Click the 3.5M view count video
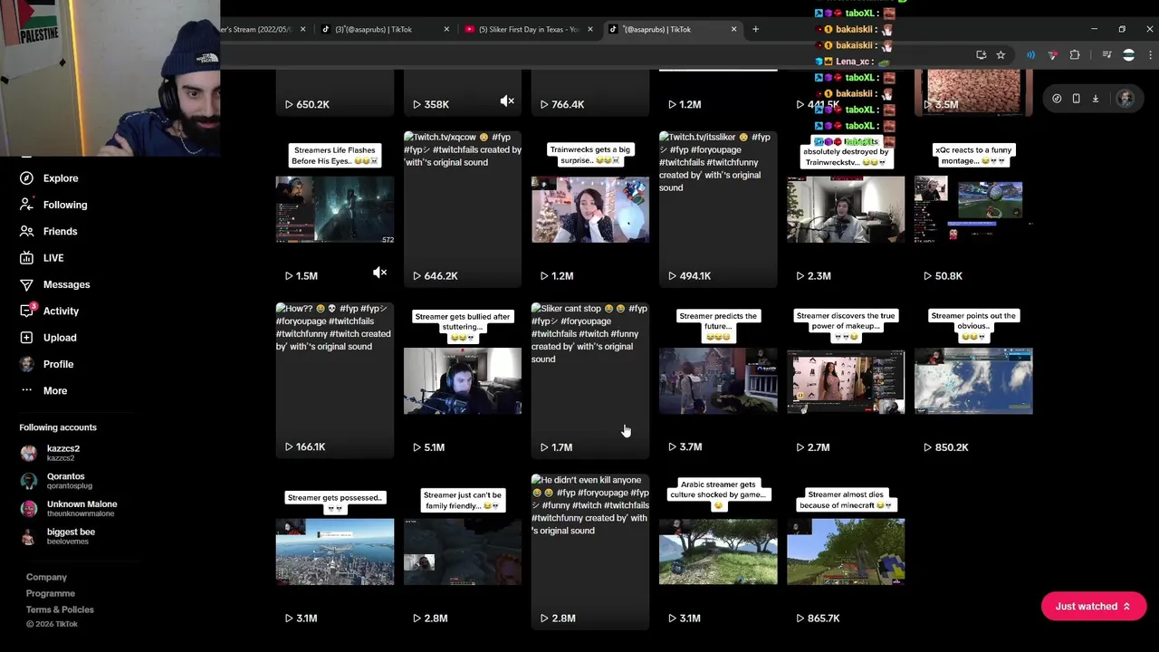 [x=973, y=92]
